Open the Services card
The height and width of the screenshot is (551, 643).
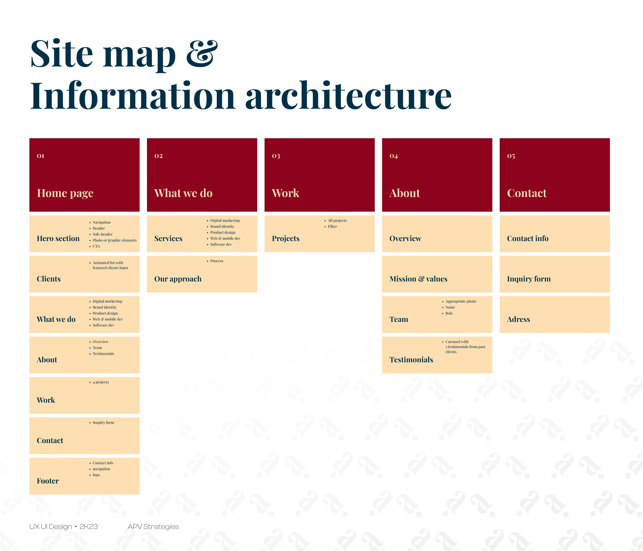[x=202, y=234]
